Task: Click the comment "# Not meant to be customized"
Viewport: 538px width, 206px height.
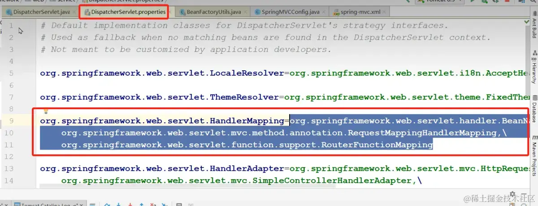Action: [186, 49]
